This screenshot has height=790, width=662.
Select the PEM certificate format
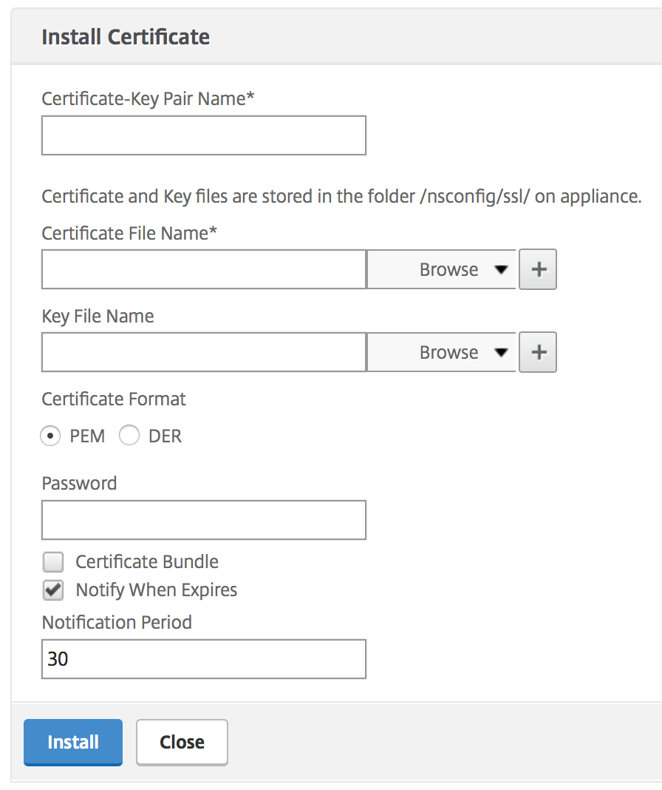tap(51, 436)
